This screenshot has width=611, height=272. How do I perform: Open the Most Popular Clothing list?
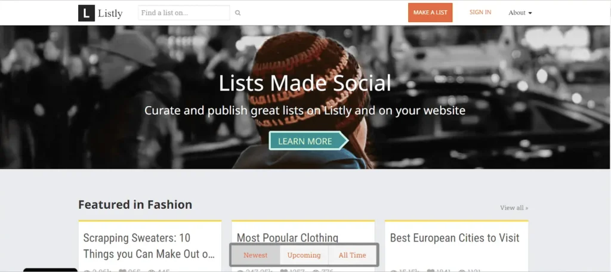288,238
